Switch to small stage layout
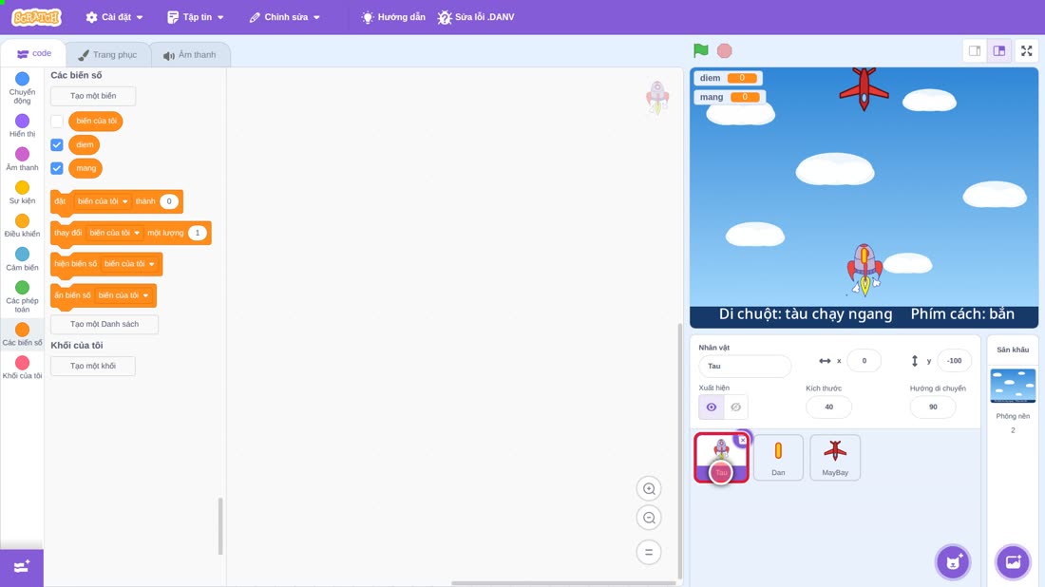The height and width of the screenshot is (587, 1045). [x=975, y=50]
